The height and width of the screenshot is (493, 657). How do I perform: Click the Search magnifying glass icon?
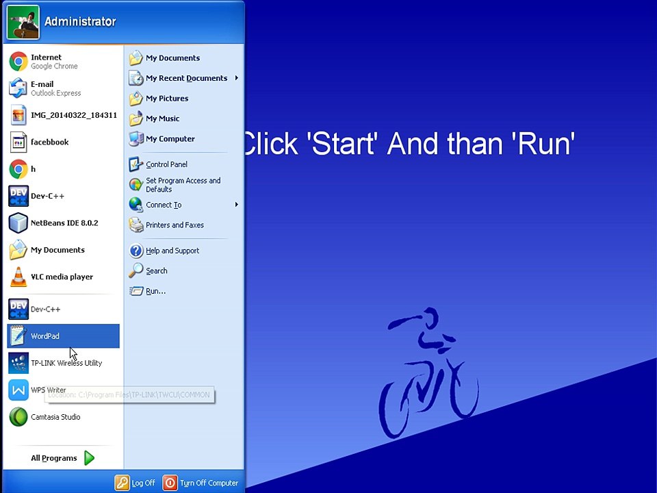[x=136, y=271]
